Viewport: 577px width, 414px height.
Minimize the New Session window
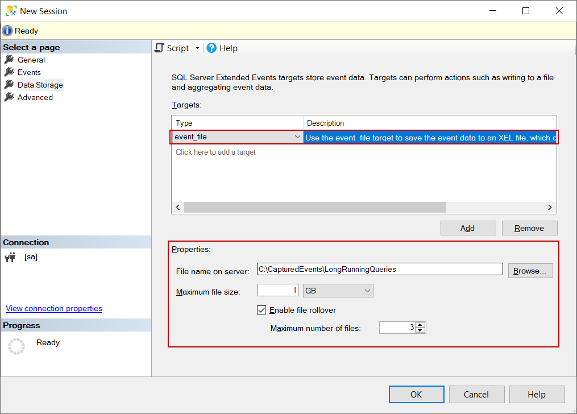click(493, 11)
